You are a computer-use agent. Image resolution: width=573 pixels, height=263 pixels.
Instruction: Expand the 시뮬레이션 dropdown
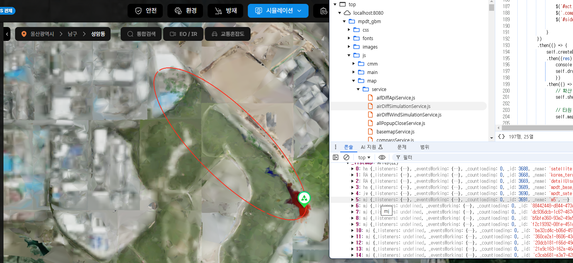click(x=278, y=11)
